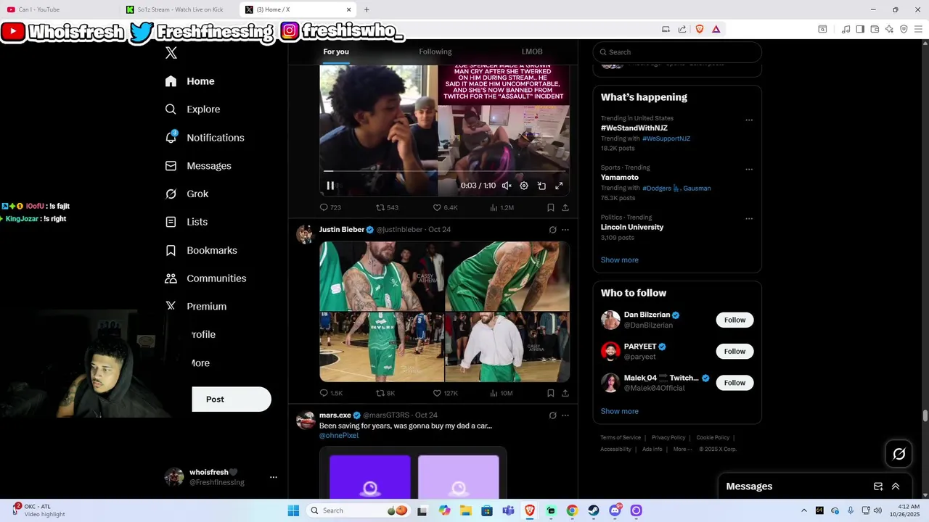The image size is (929, 522).
Task: Repost the video post with 543 reposts
Action: coord(387,207)
